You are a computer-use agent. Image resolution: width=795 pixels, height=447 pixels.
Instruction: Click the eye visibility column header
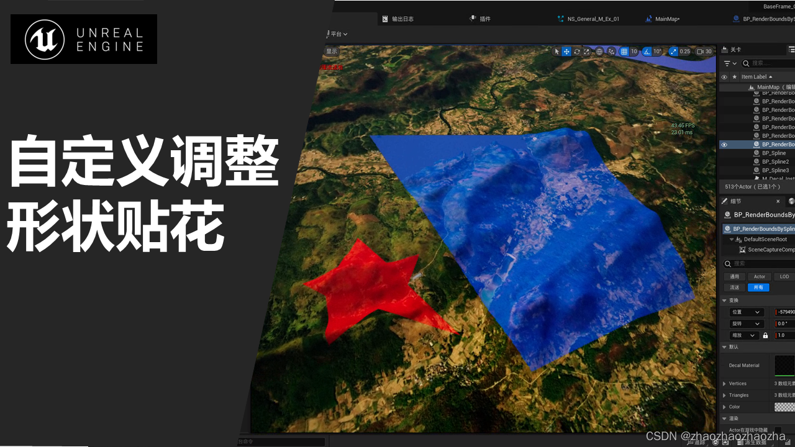724,77
